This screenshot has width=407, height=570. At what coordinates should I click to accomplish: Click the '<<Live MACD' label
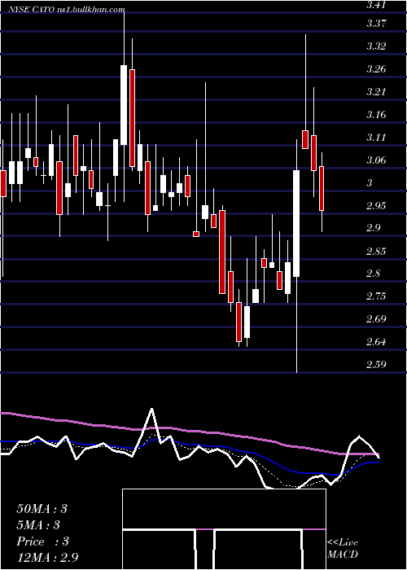343,548
